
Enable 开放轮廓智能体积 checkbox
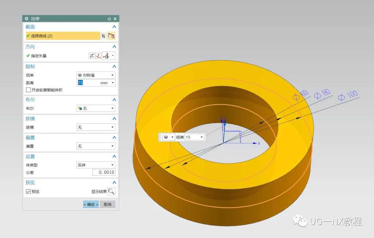click(x=28, y=90)
